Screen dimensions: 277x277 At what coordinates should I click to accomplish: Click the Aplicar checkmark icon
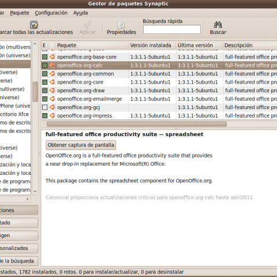pyautogui.click(x=87, y=25)
